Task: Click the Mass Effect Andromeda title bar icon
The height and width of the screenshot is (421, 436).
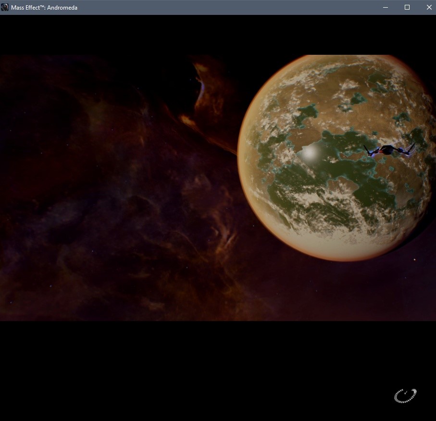Action: click(4, 7)
